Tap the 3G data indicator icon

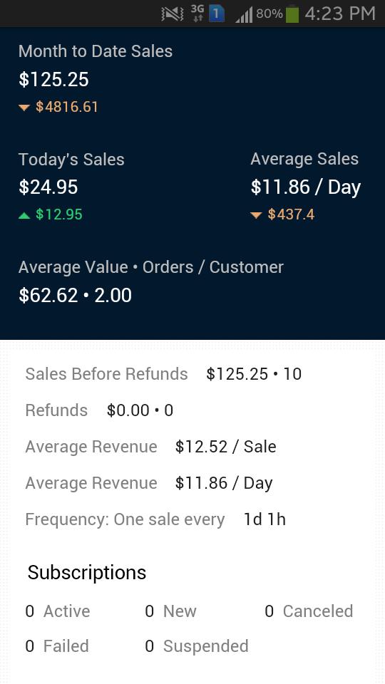click(197, 14)
